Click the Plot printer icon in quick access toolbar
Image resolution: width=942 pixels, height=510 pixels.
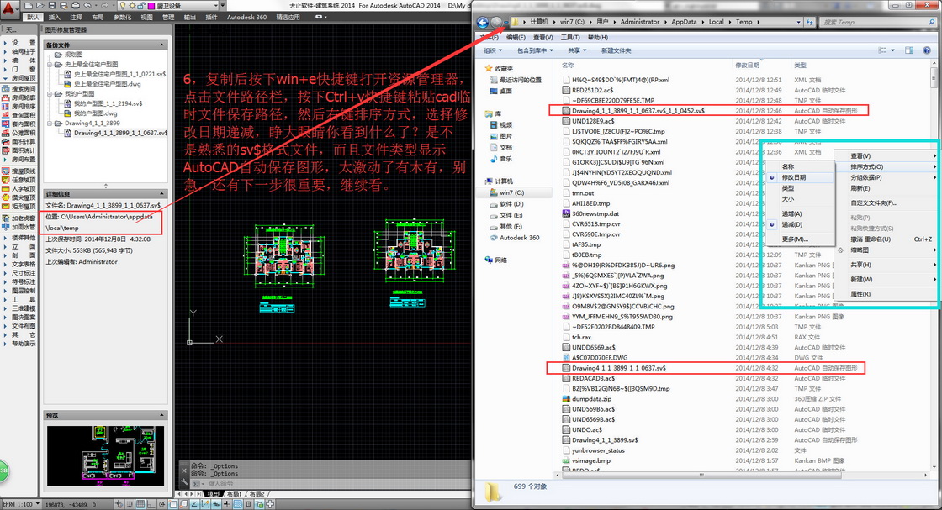pyautogui.click(x=76, y=5)
